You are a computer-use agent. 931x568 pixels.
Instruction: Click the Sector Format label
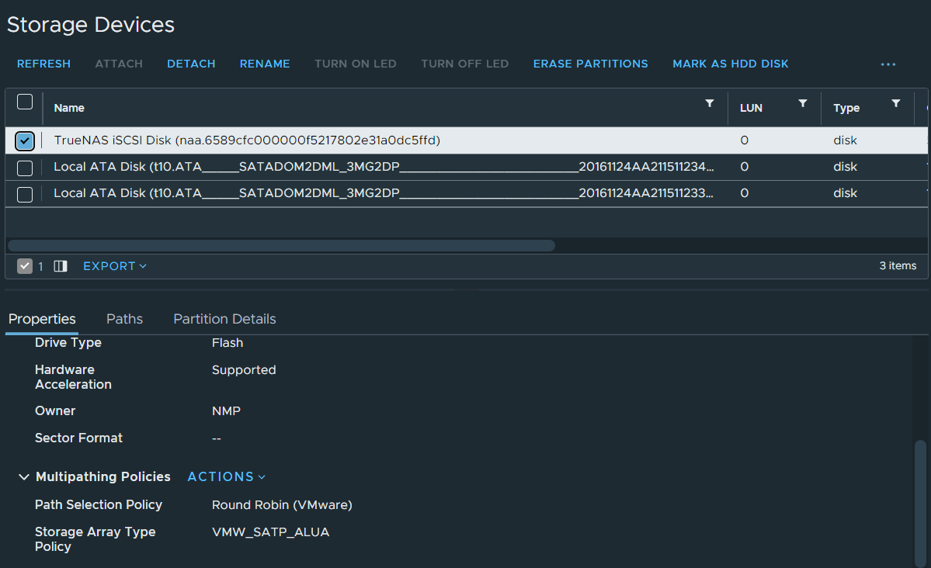[x=79, y=438]
